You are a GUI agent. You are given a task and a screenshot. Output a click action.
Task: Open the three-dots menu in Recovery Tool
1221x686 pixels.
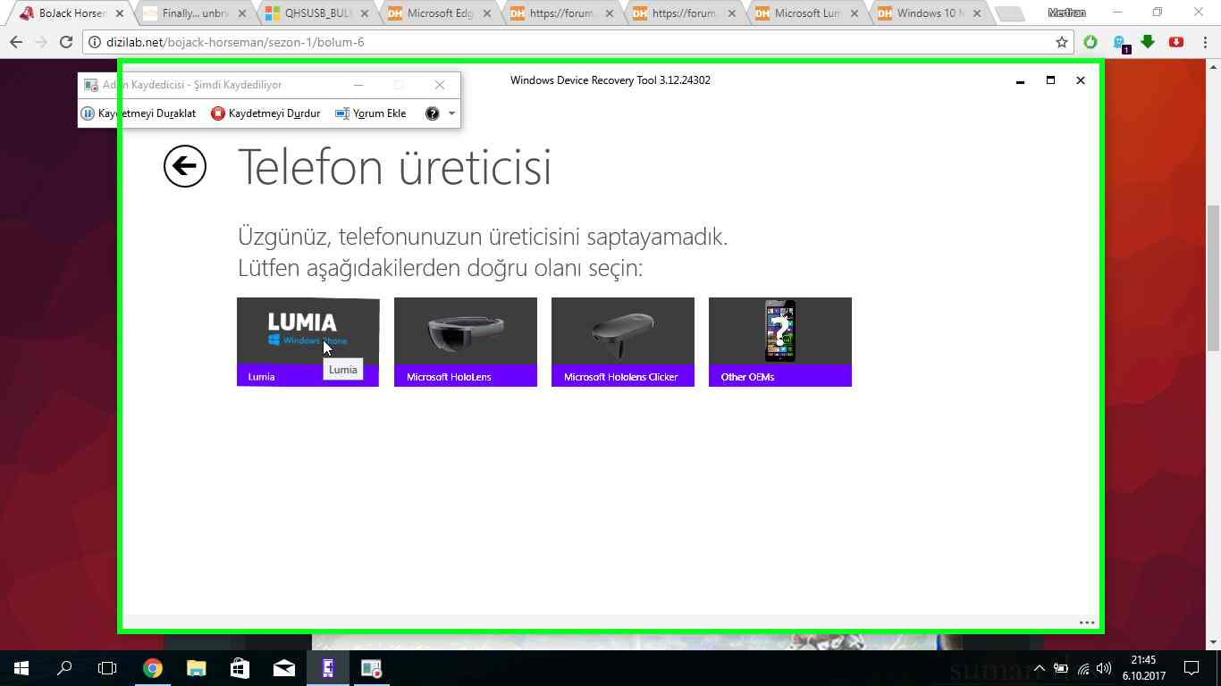pos(1087,623)
